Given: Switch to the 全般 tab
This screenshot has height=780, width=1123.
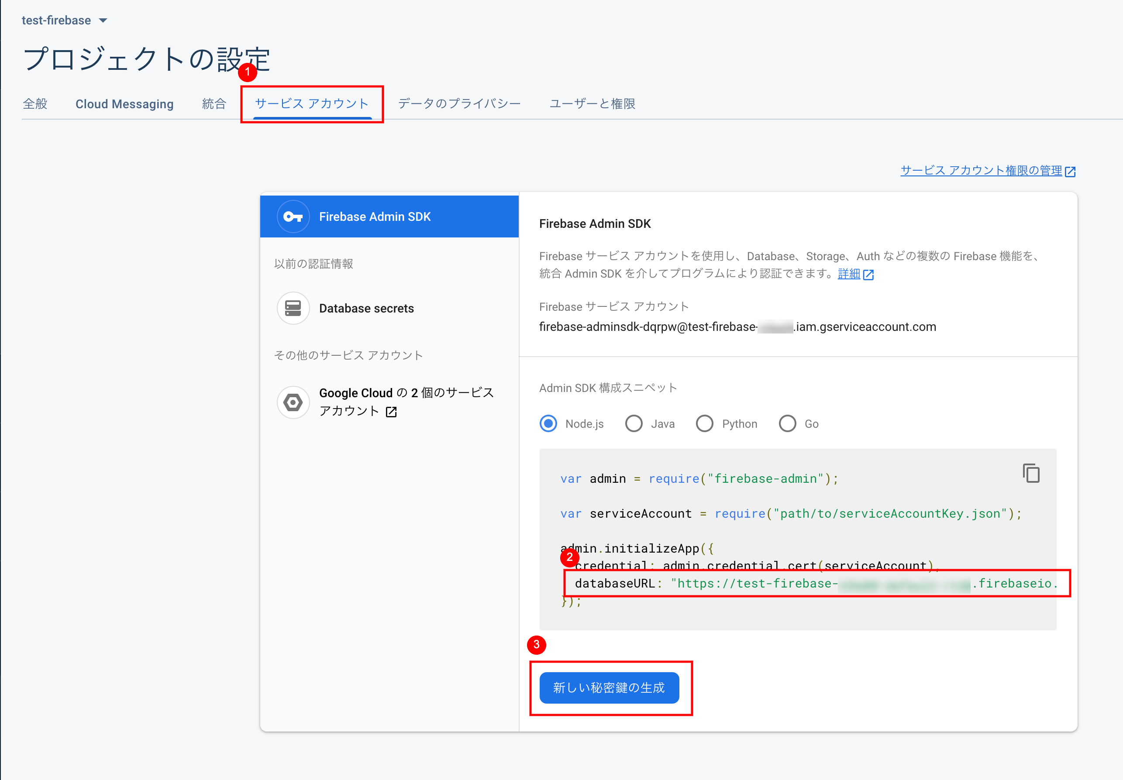Looking at the screenshot, I should (x=35, y=103).
